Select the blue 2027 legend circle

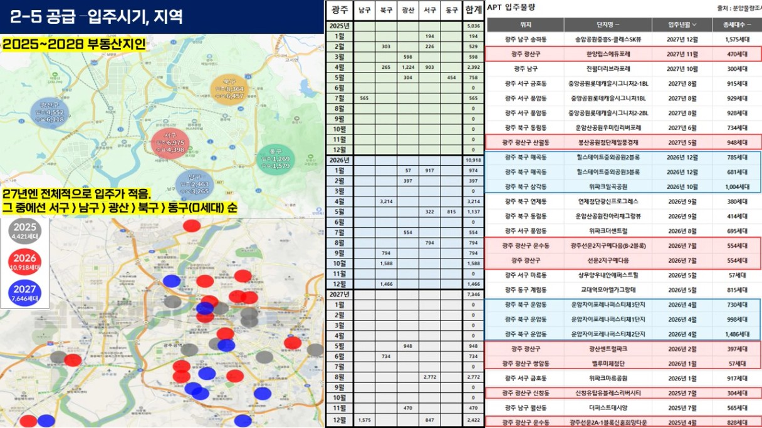coord(26,293)
